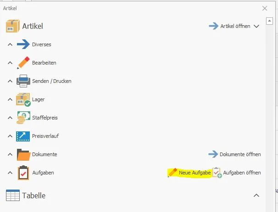Image resolution: width=278 pixels, height=212 pixels.
Task: Click the orange Dokumente folder icon
Action: tap(23, 155)
